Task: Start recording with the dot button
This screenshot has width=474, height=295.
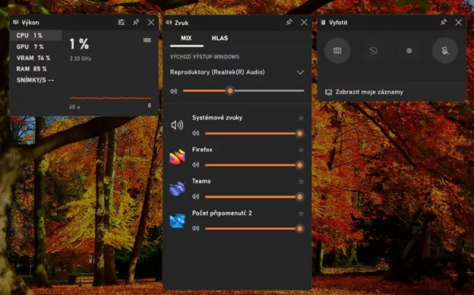Action: 409,50
